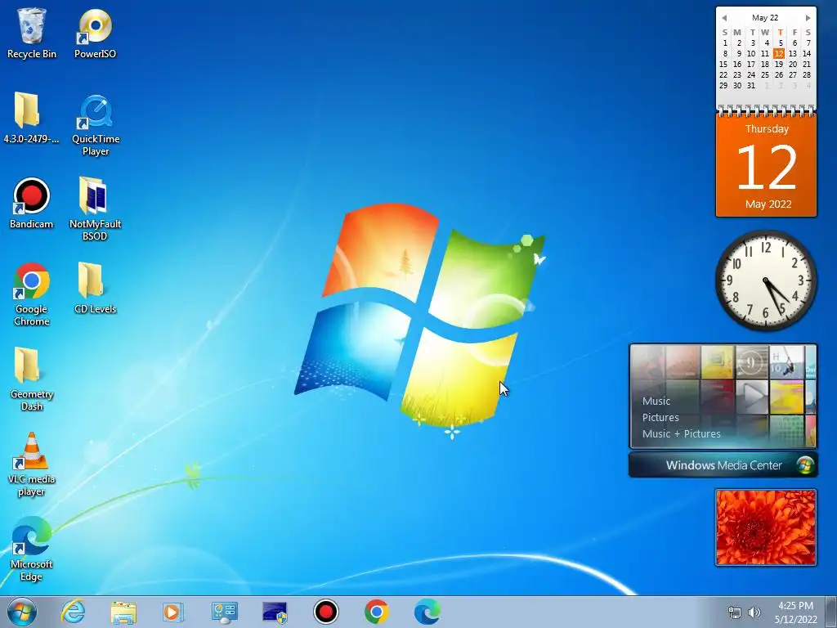Viewport: 837px width, 628px height.
Task: Click the Windows Media Center bar
Action: click(723, 465)
